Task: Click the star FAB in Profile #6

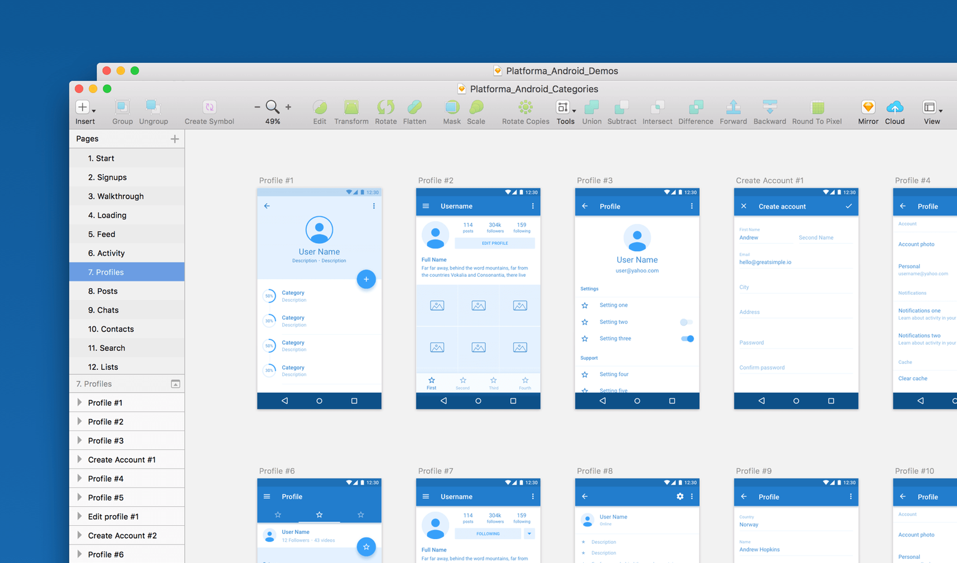Action: tap(366, 547)
